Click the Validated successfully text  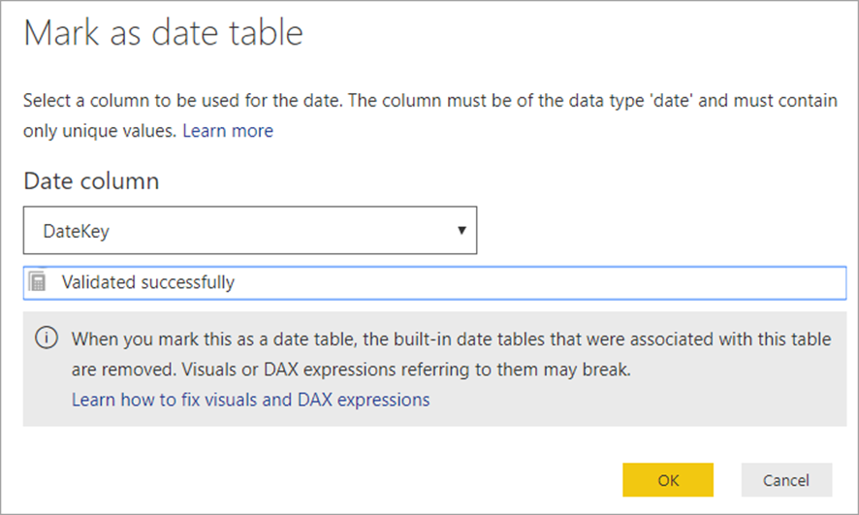(148, 282)
